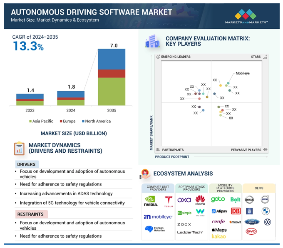Click the Market Dynamics clipboard icon
The image size is (283, 248).
pos(19,148)
